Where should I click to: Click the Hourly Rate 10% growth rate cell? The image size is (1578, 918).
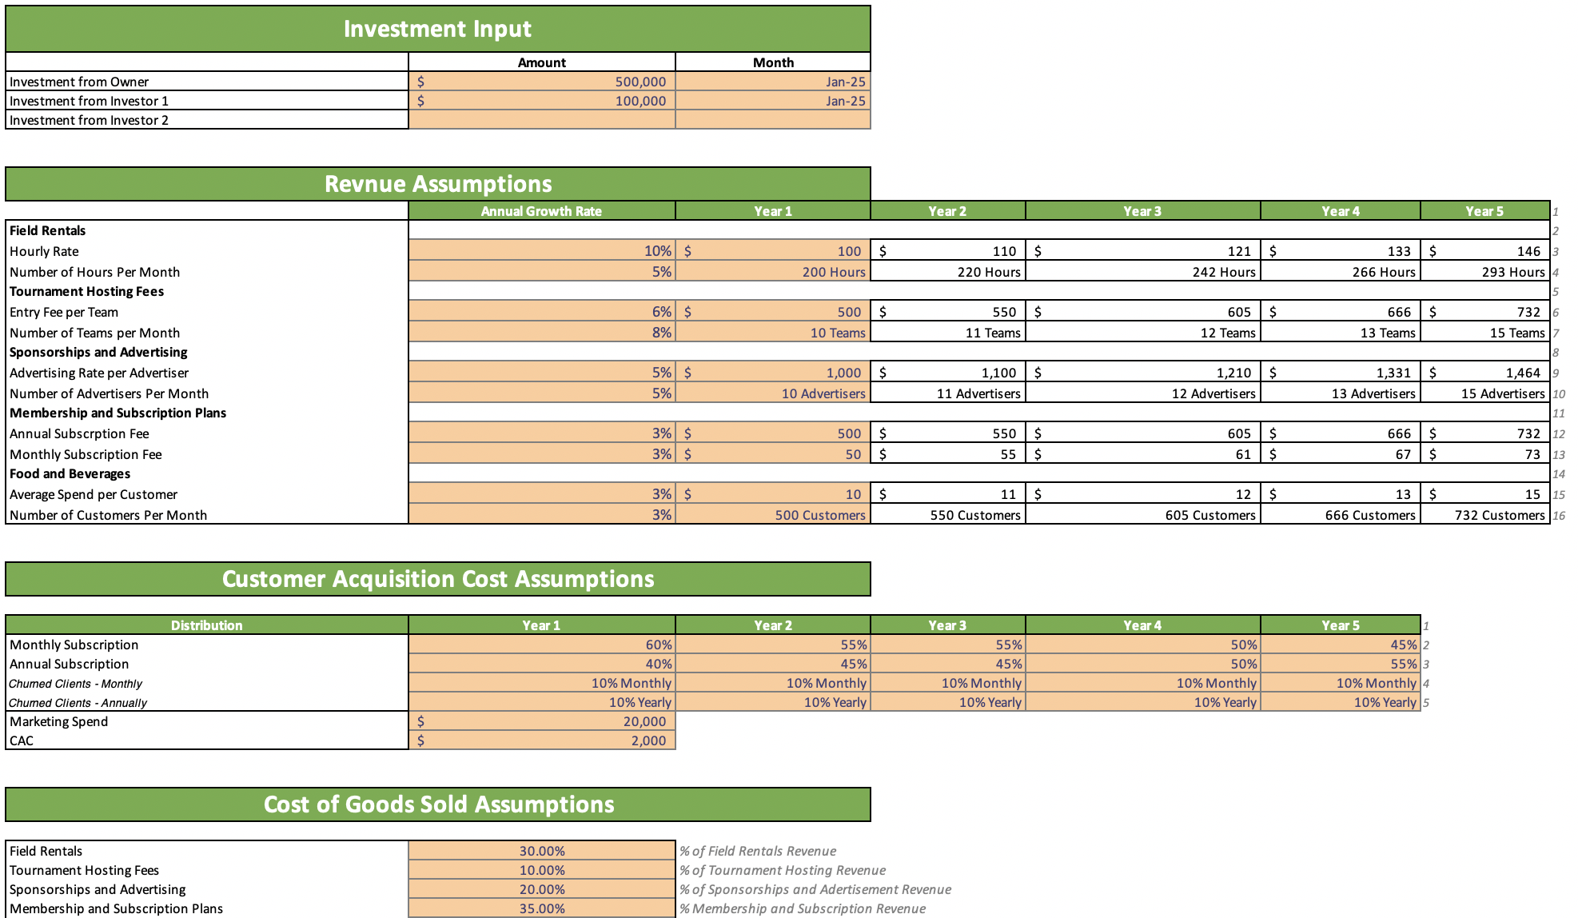tap(541, 250)
